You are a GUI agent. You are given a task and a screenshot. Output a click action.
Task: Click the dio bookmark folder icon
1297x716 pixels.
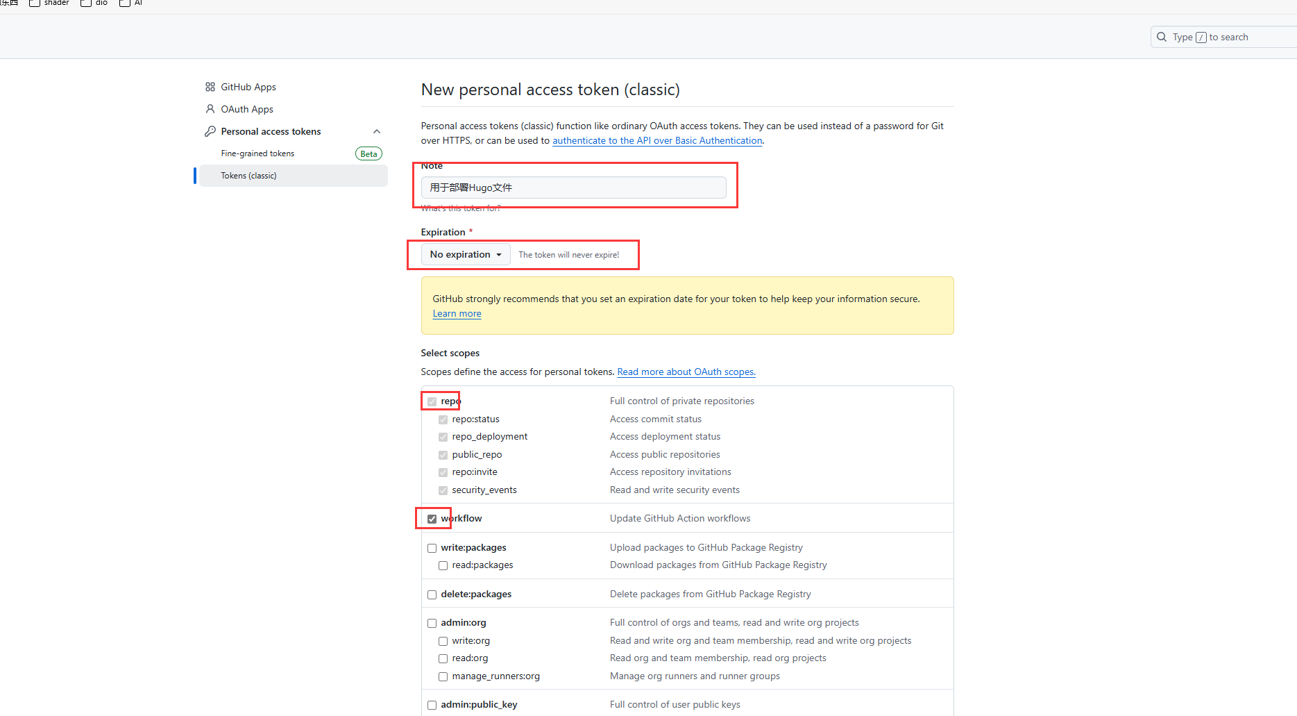coord(86,3)
